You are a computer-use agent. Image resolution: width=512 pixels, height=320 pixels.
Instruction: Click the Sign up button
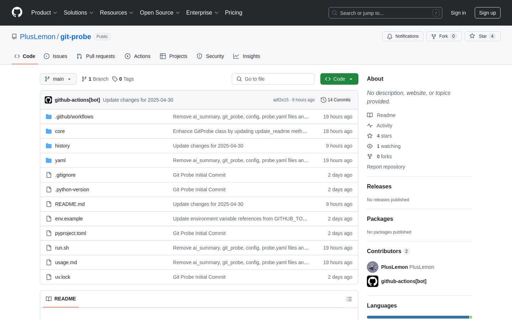pos(487,13)
